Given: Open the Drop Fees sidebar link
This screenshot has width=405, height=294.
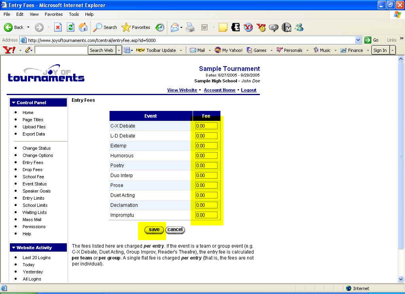Looking at the screenshot, I should tap(32, 170).
